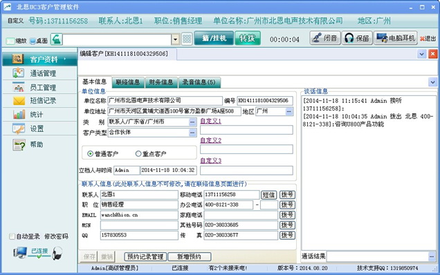Open 短信记录 envelope icon
Screen dimensions: 440x275
pos(19,101)
